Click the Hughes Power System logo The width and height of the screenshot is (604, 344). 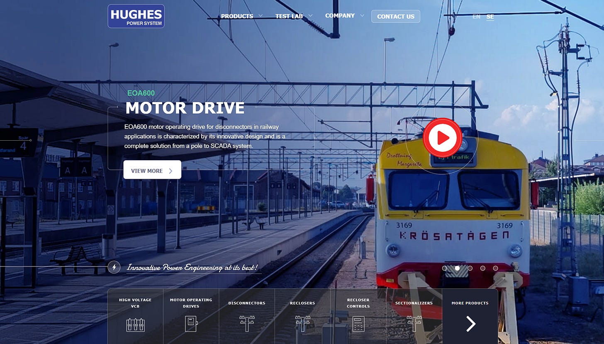[136, 16]
